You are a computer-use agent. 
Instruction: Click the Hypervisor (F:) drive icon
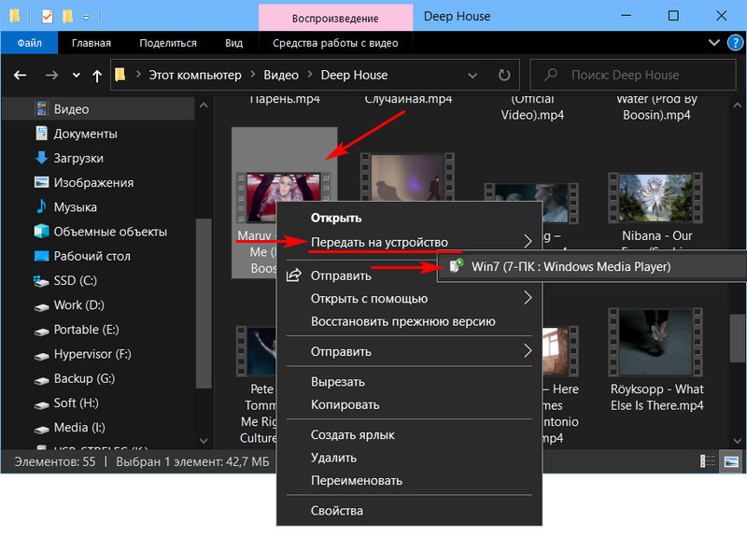coord(41,356)
